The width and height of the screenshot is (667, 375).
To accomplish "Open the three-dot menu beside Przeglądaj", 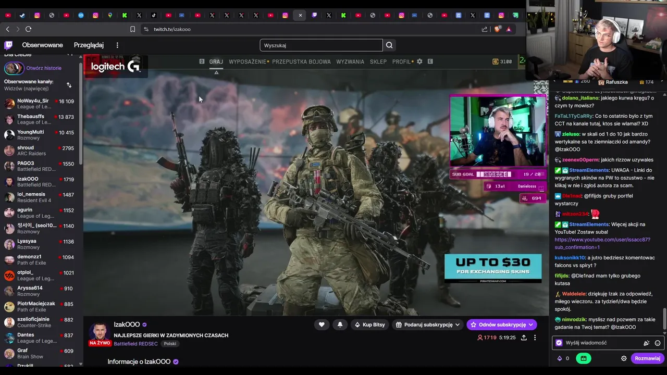I will 117,45.
